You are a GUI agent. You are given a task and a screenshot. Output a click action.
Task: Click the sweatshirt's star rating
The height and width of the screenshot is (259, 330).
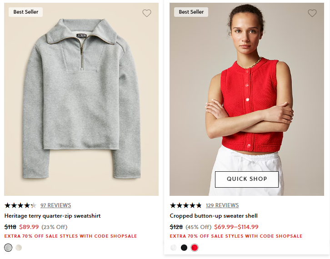coord(20,205)
